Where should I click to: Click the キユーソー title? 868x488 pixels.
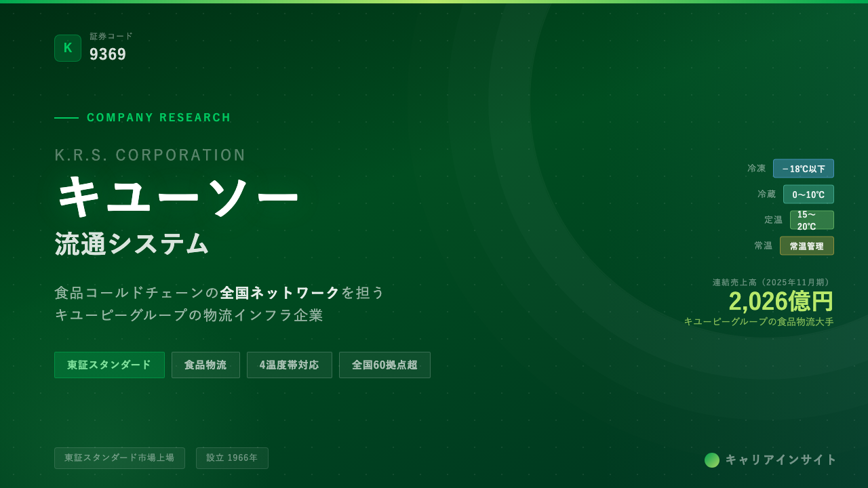tap(178, 197)
